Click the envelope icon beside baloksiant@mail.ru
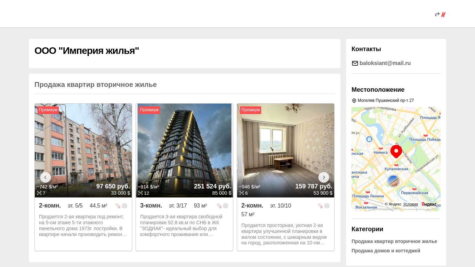The image size is (475, 267). point(355,63)
